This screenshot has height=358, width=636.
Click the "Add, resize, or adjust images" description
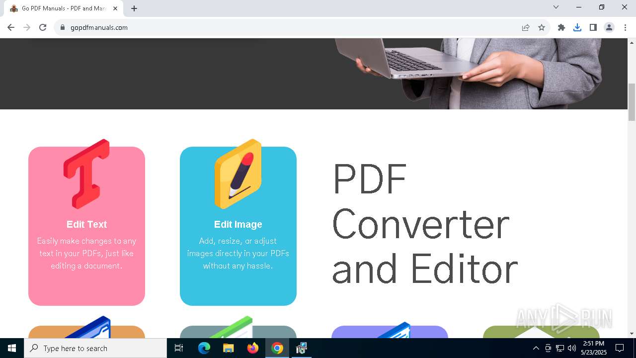[238, 253]
